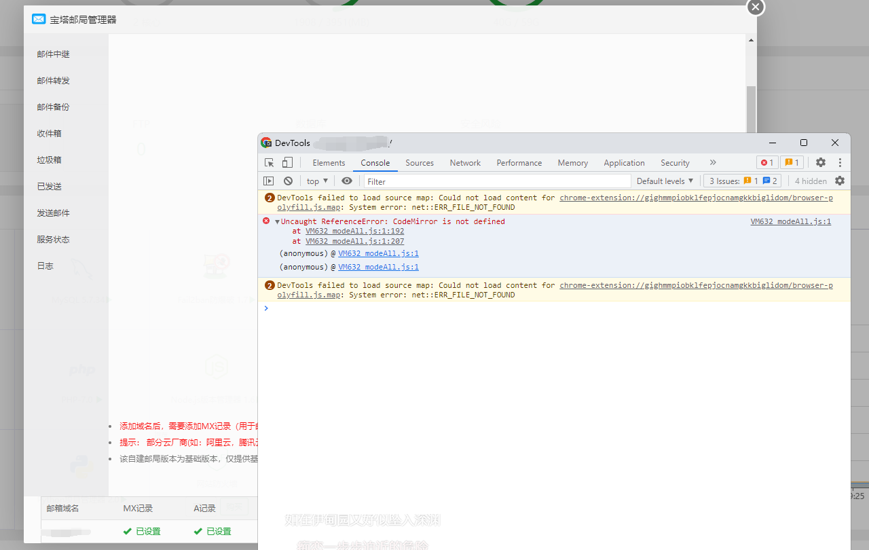Open the DevTools three-dot customize menu
The height and width of the screenshot is (550, 869).
(x=840, y=163)
